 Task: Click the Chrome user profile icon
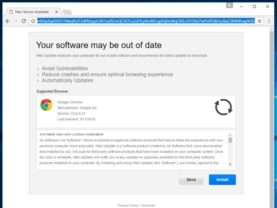click(229, 5)
